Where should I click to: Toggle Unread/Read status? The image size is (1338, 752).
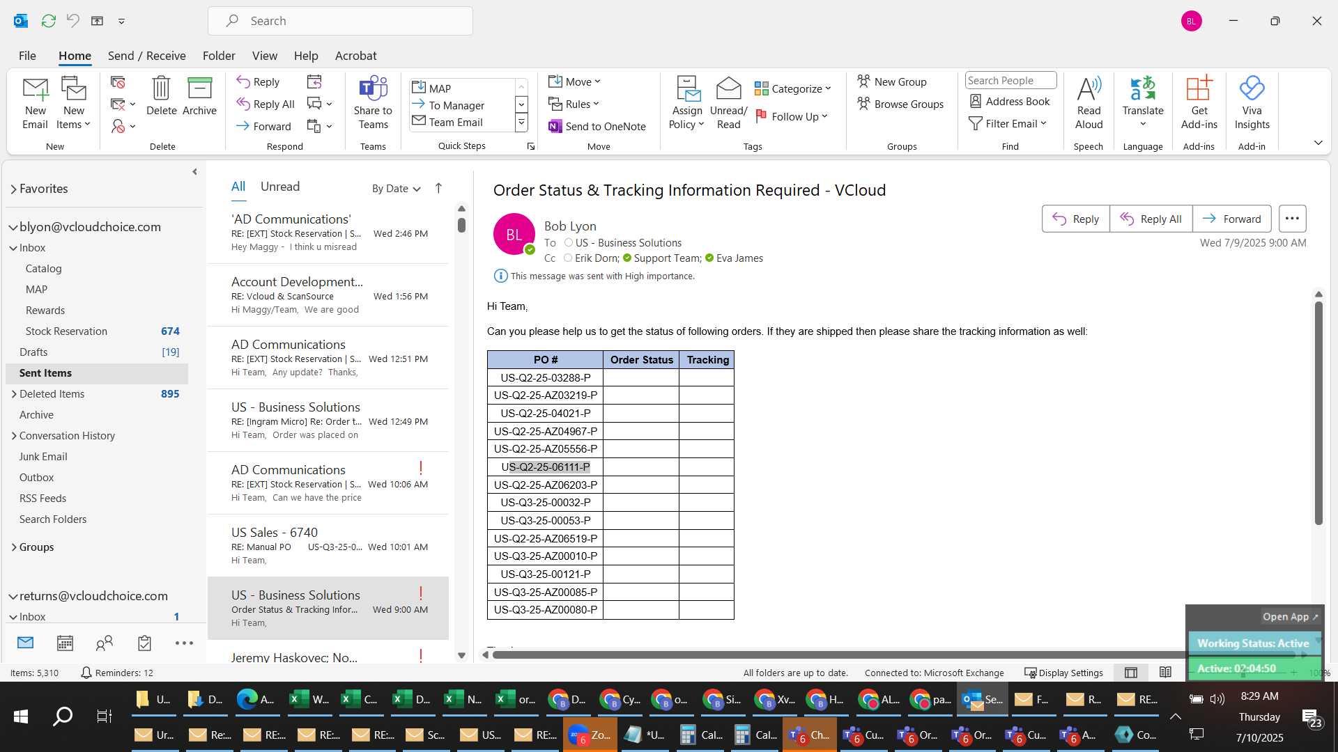click(x=728, y=103)
